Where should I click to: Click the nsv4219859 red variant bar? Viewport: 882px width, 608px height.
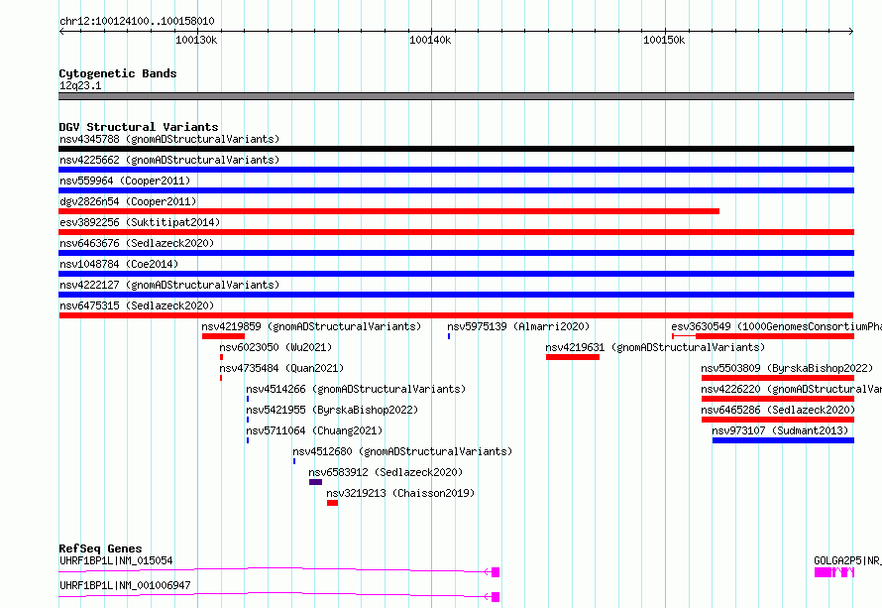pyautogui.click(x=223, y=336)
